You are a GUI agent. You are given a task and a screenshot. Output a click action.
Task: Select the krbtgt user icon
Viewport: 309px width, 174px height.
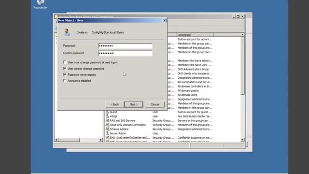click(107, 116)
